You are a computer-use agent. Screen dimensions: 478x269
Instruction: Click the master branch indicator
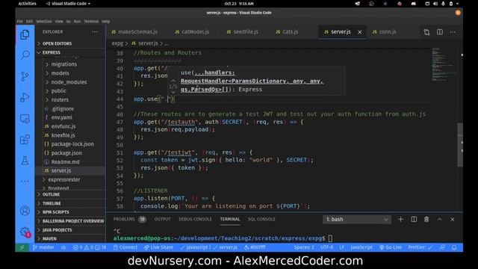(x=43, y=247)
